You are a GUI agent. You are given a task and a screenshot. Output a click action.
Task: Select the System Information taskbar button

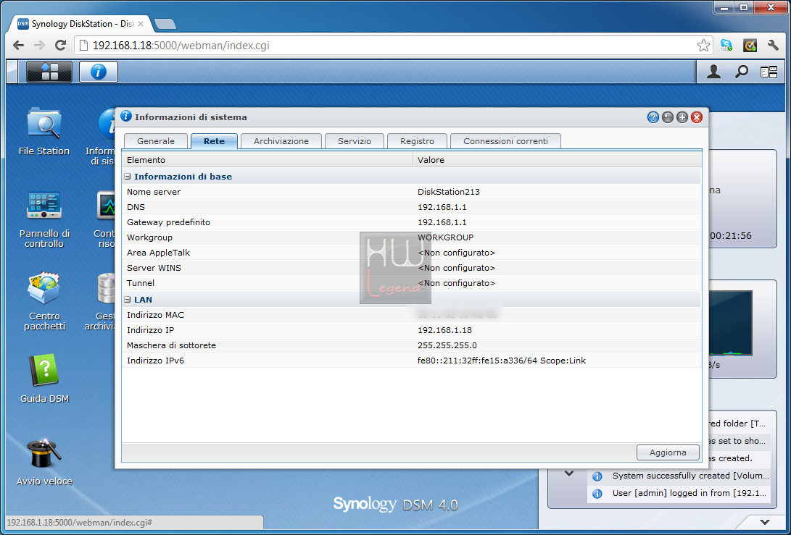click(99, 72)
